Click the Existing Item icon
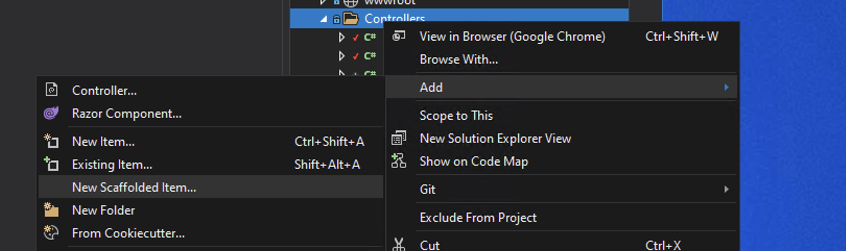 point(51,164)
